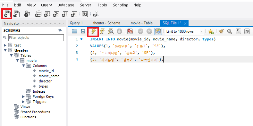This screenshot has width=253, height=126.
Task: Execute statement under cursor icon
Action: (x=102, y=31)
